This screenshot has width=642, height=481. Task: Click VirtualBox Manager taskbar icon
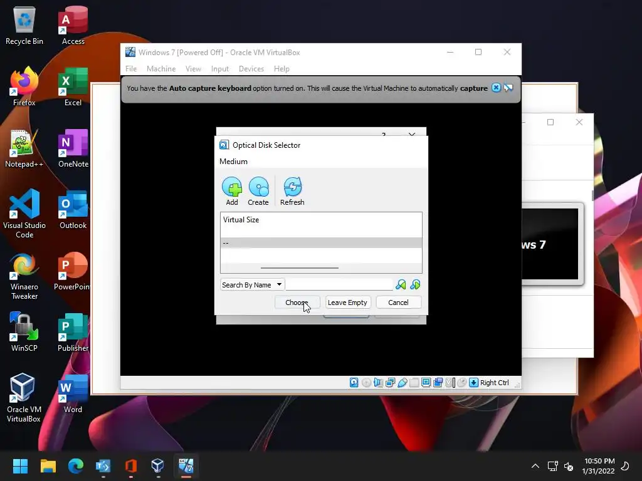pos(157,466)
